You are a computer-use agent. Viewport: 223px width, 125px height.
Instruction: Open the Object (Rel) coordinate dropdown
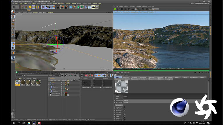coord(86,87)
